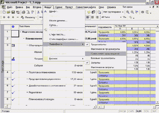
Task: Click the Spelling check icon
Action: coord(33,12)
